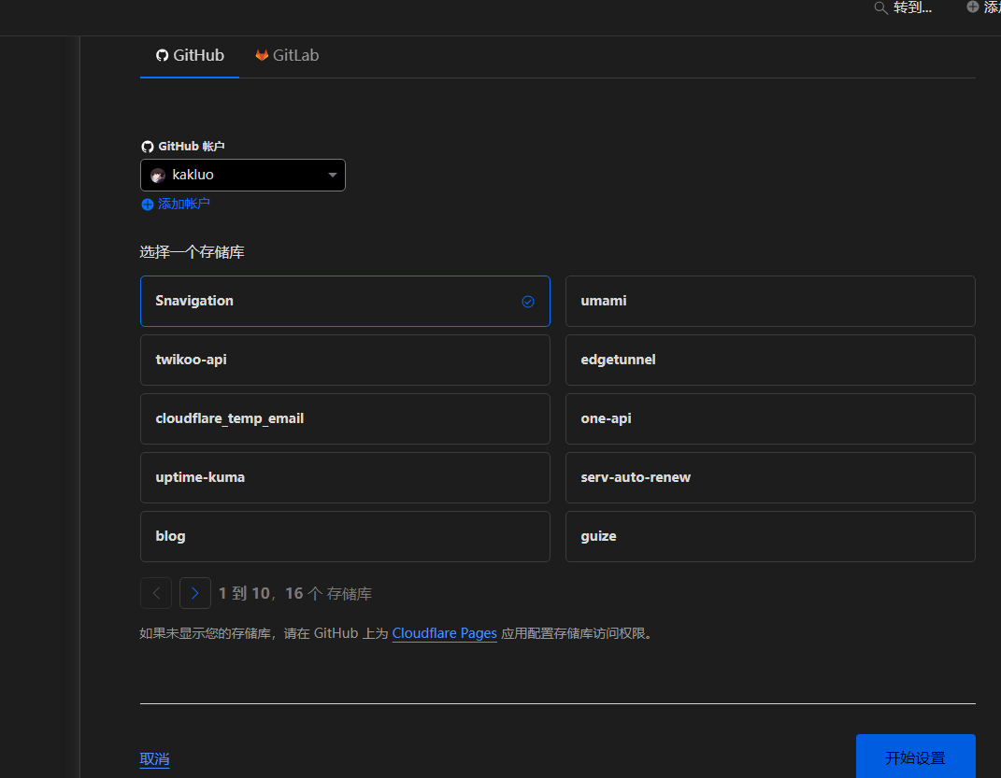The width and height of the screenshot is (1001, 778).
Task: Go to previous page of repositories
Action: click(156, 593)
